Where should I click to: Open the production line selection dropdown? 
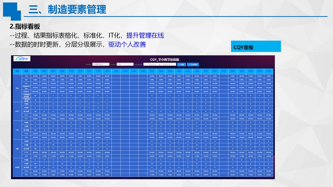click(100, 64)
